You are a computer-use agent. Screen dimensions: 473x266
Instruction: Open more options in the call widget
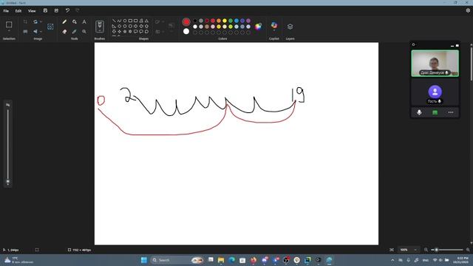click(x=451, y=112)
